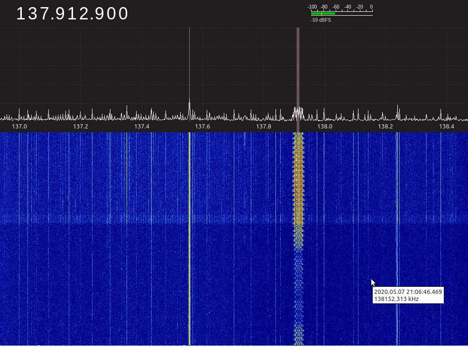The image size is (468, 347).
Task: Click the 138.2 frequency axis label
Action: point(385,127)
